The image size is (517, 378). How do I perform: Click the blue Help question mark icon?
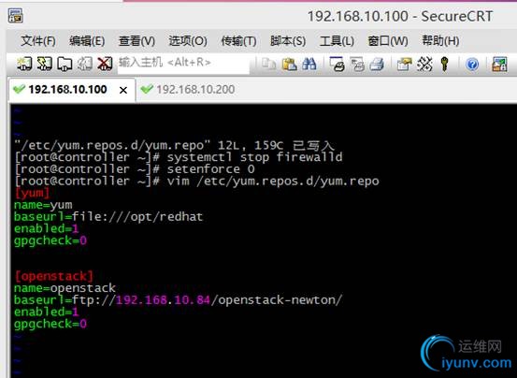pyautogui.click(x=472, y=64)
